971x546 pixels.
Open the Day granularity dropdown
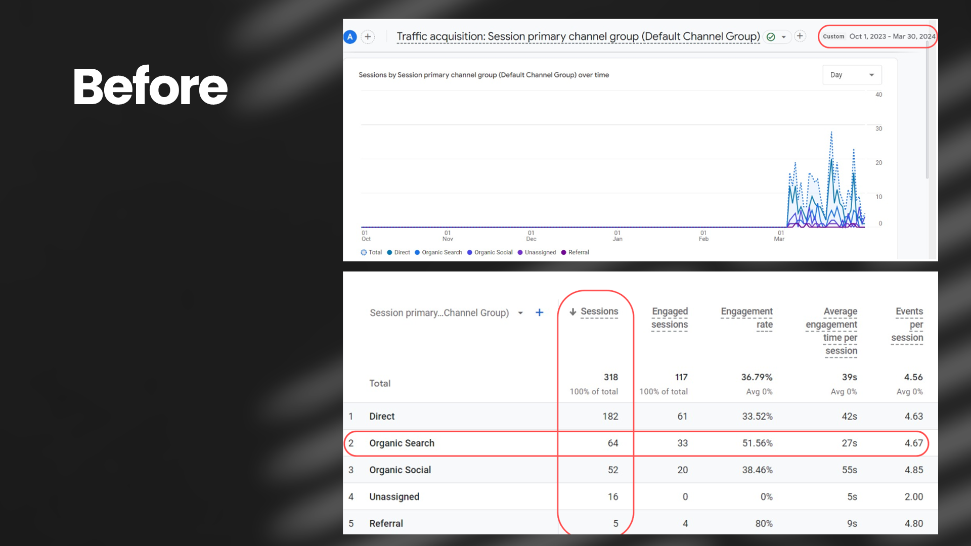point(852,75)
